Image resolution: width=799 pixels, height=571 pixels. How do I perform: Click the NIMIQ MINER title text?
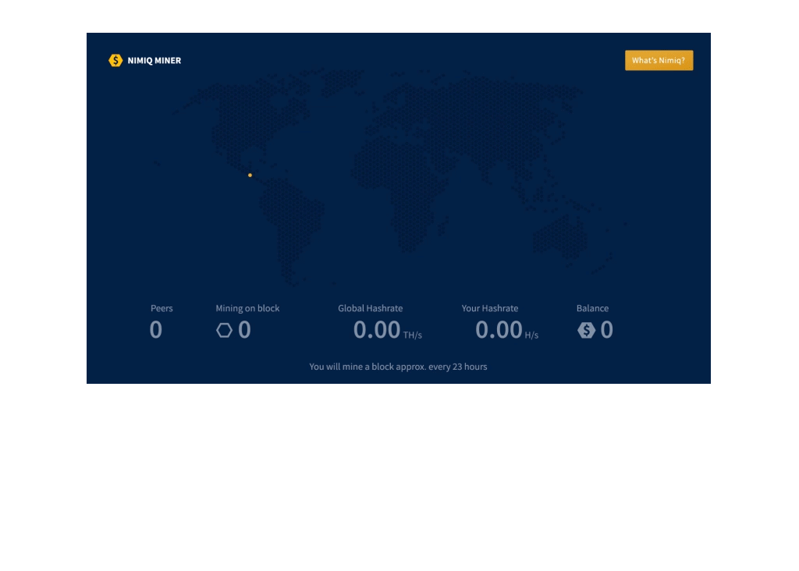click(x=154, y=61)
